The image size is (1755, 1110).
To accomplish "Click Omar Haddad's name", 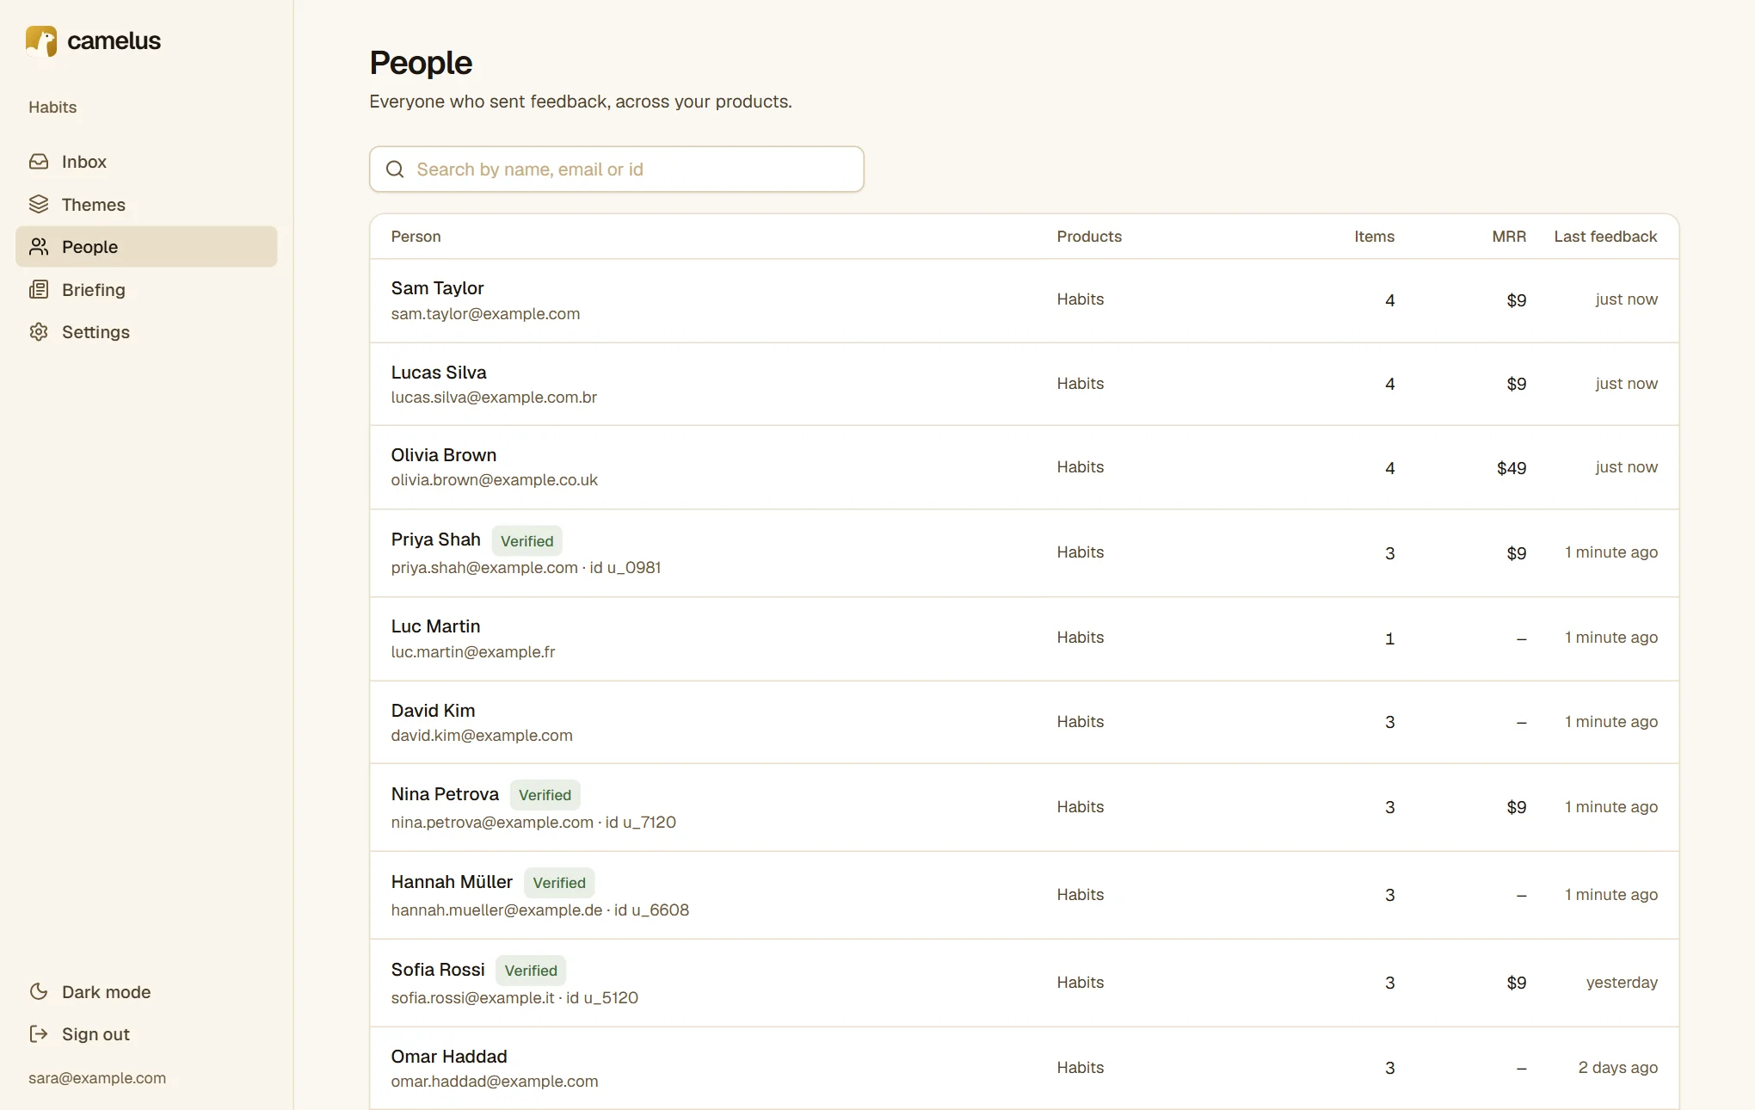I will click(449, 1057).
